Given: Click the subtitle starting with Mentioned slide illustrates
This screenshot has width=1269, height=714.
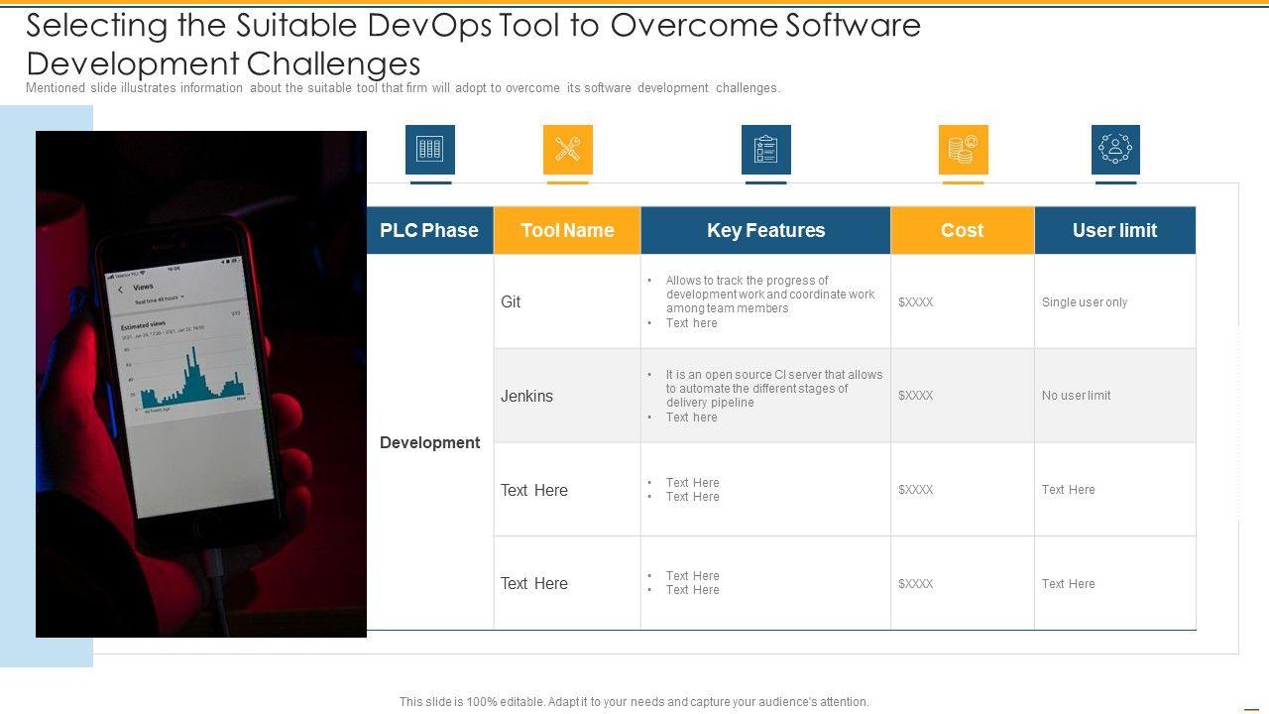Looking at the screenshot, I should click(x=403, y=88).
